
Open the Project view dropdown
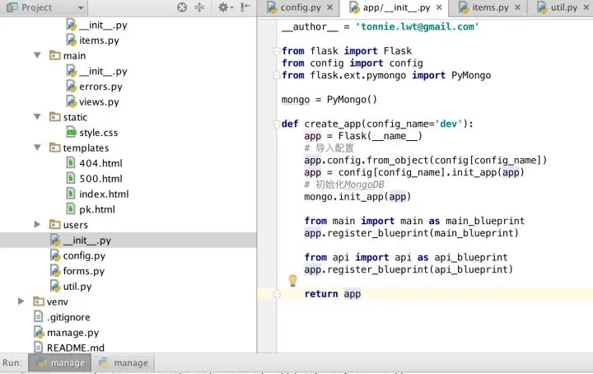[79, 7]
